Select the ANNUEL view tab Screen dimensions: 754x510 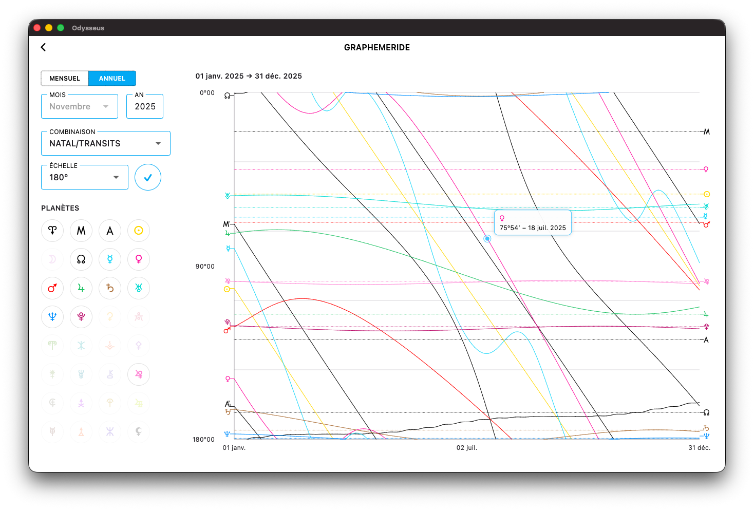112,79
